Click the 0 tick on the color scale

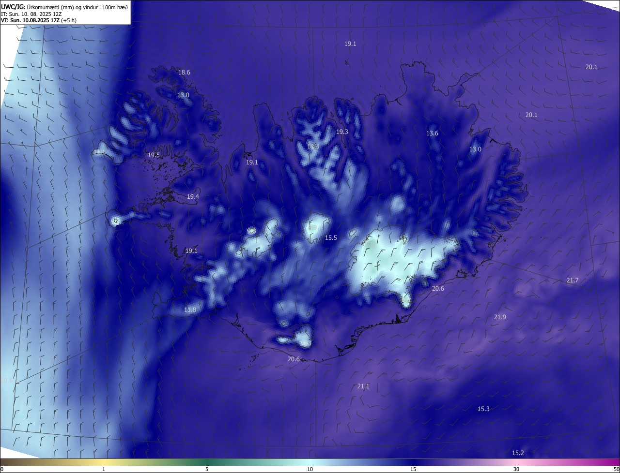pos(2,469)
